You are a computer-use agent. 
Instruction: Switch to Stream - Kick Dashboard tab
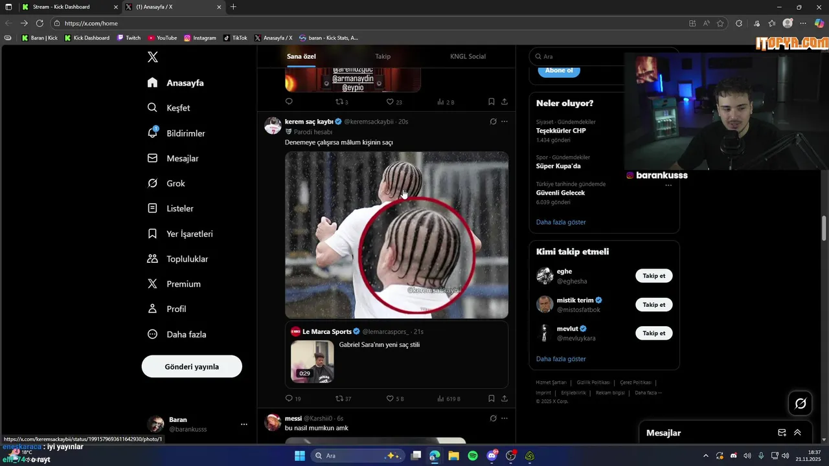(x=70, y=7)
